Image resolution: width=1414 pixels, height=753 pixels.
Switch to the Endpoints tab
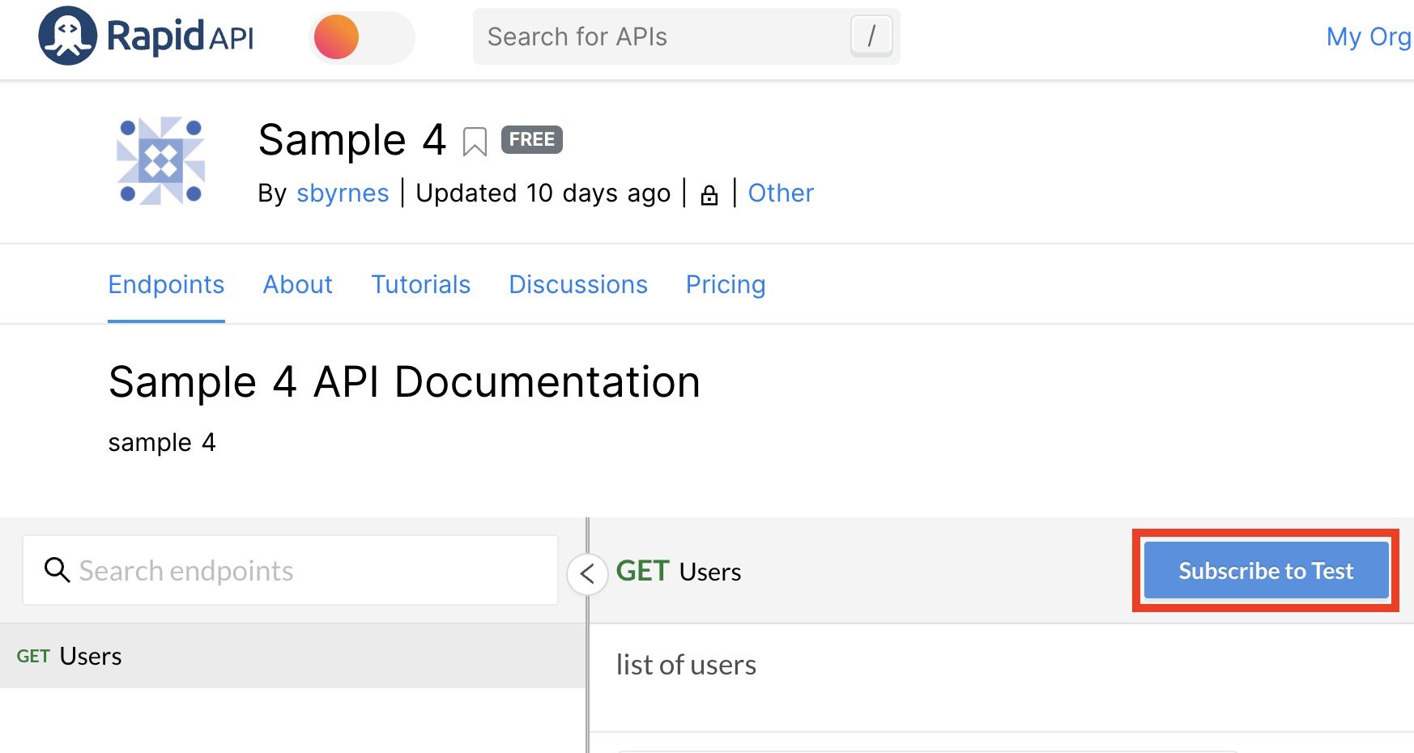click(166, 285)
